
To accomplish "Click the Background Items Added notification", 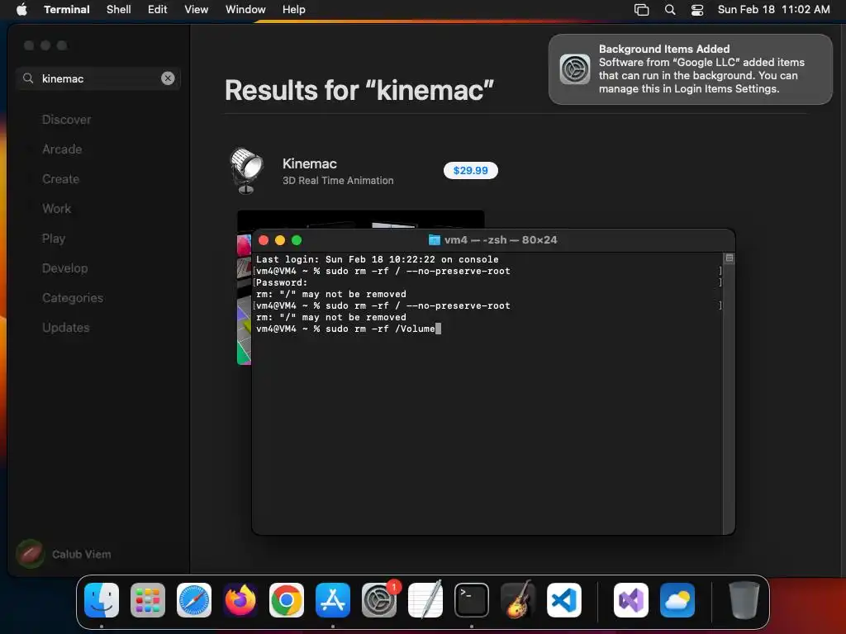I will (690, 69).
